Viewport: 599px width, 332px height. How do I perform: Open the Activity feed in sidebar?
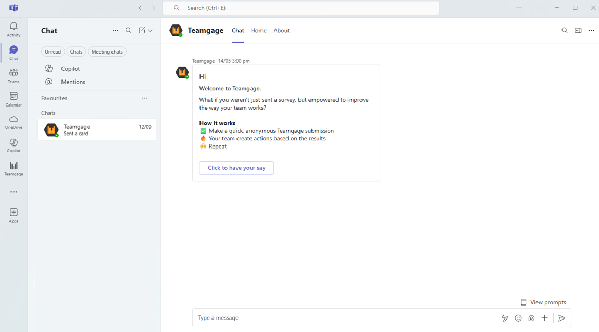(x=14, y=29)
